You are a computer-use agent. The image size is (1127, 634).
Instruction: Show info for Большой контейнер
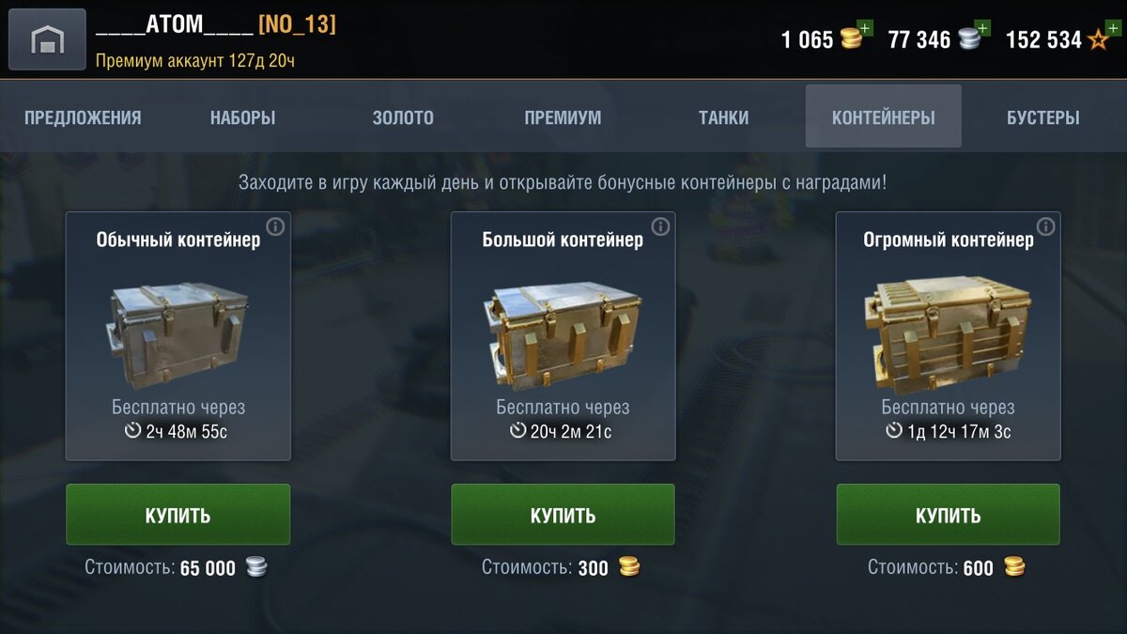click(x=660, y=226)
